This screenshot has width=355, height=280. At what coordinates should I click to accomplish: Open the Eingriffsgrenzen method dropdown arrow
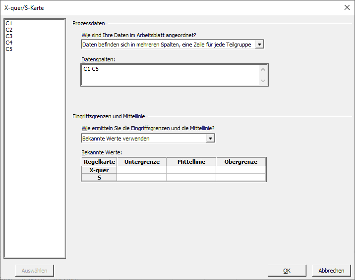[x=210, y=139]
